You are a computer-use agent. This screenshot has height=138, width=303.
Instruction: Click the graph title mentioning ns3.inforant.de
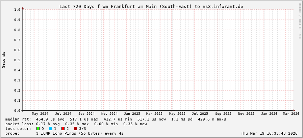(151, 6)
